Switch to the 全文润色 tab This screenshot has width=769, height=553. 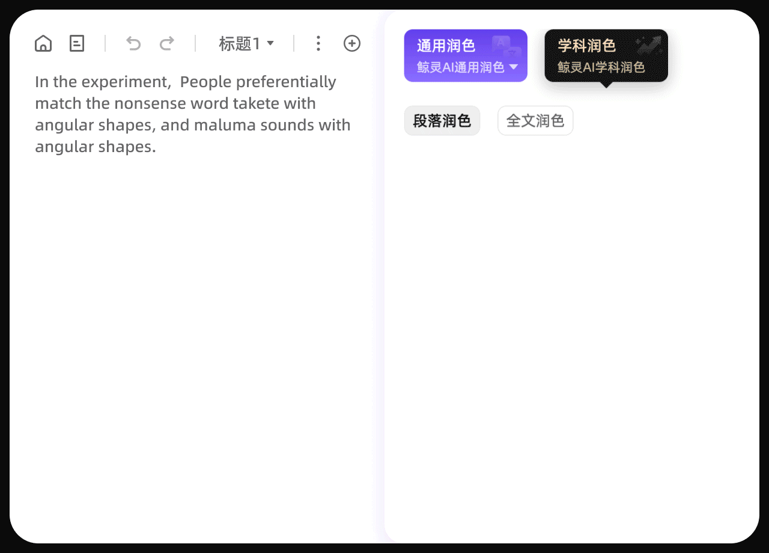click(x=535, y=120)
